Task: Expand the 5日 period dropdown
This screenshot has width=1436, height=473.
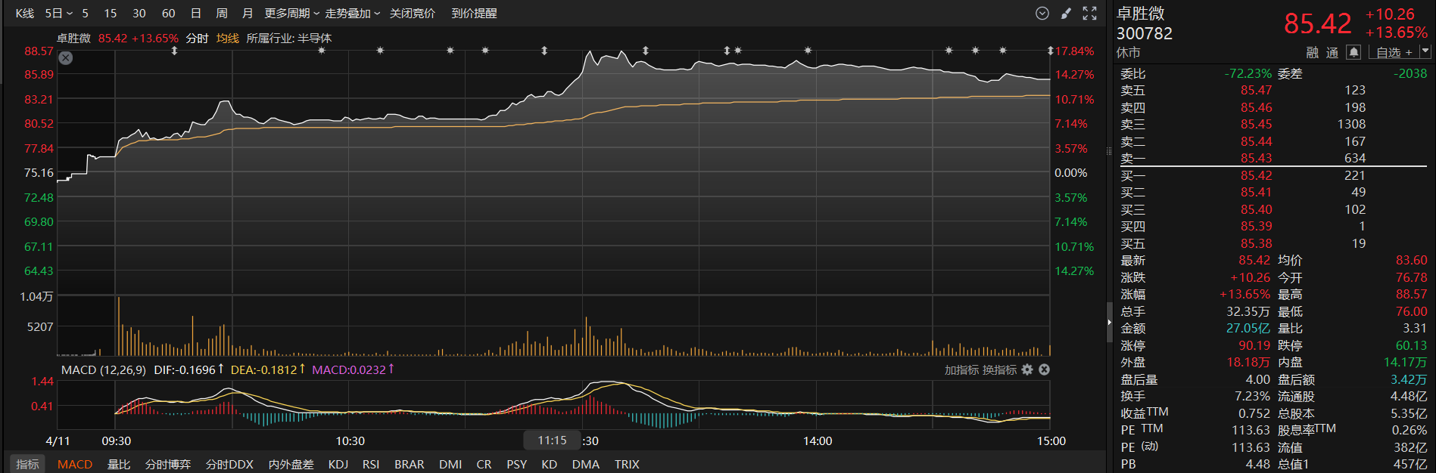Action: point(59,14)
